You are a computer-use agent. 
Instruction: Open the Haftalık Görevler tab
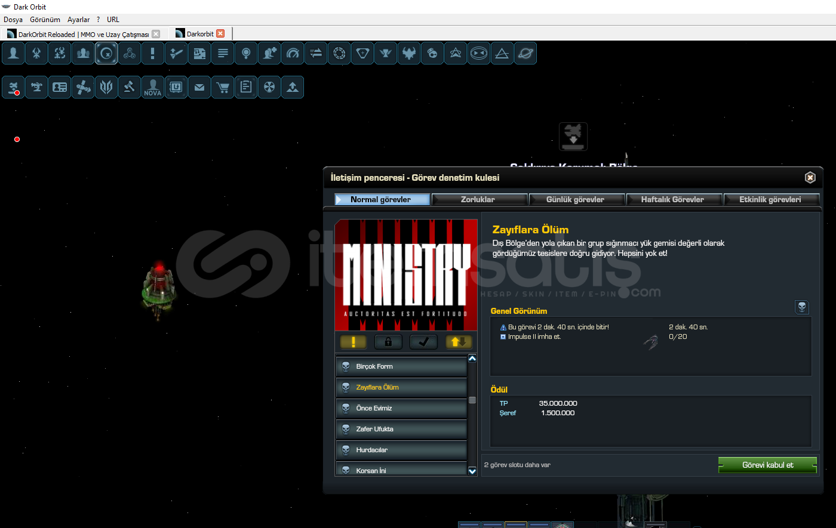(674, 199)
